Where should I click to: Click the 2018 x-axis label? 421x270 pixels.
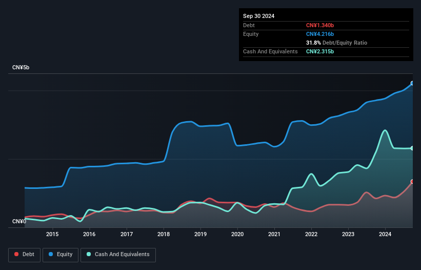pyautogui.click(x=164, y=234)
